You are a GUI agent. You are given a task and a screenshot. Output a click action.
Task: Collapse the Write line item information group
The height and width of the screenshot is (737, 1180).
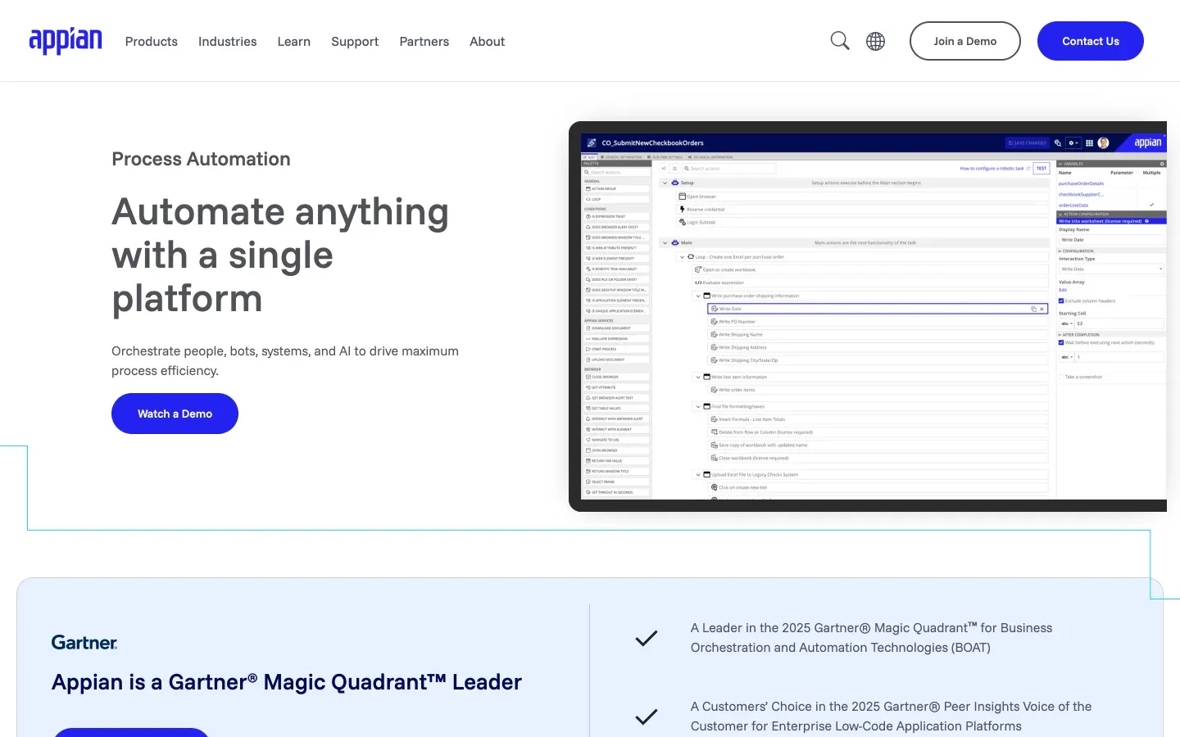698,377
